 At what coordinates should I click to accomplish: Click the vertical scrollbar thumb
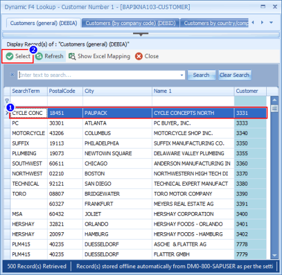click(275, 109)
